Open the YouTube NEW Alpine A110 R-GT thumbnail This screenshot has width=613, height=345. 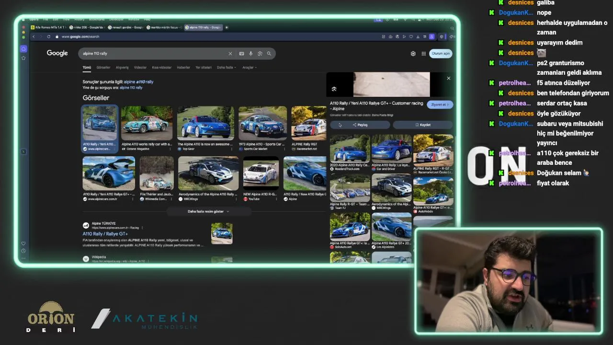coord(261,173)
